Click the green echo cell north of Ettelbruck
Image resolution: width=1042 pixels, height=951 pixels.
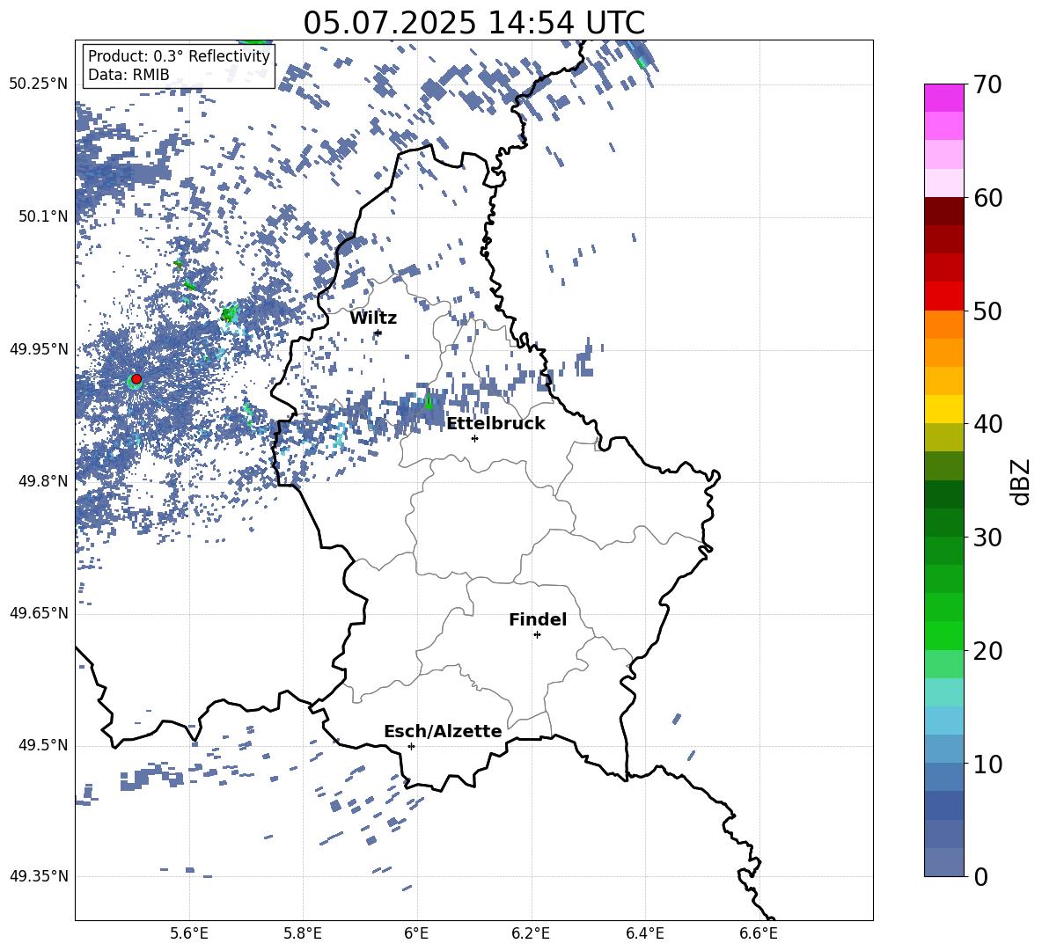point(428,401)
